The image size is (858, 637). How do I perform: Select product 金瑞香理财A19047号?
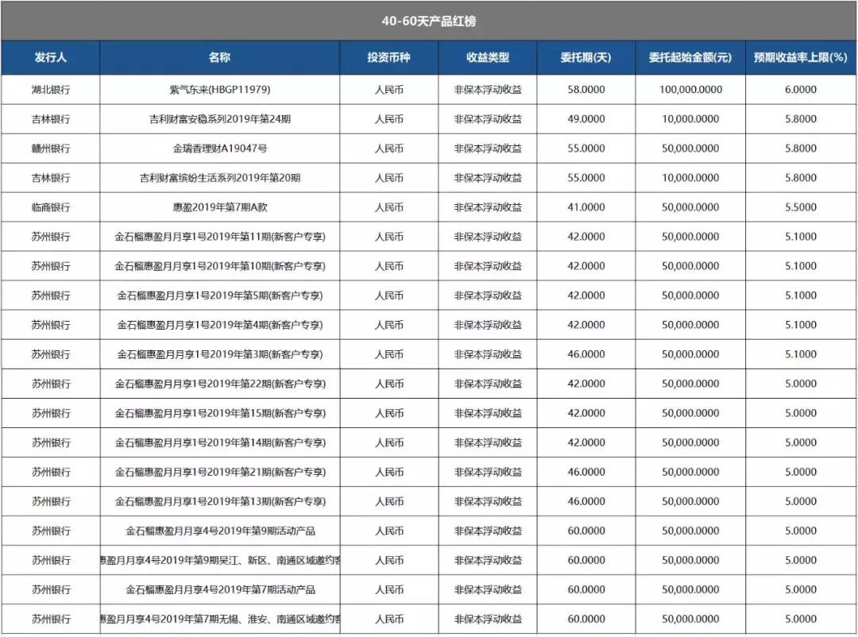pyautogui.click(x=220, y=149)
